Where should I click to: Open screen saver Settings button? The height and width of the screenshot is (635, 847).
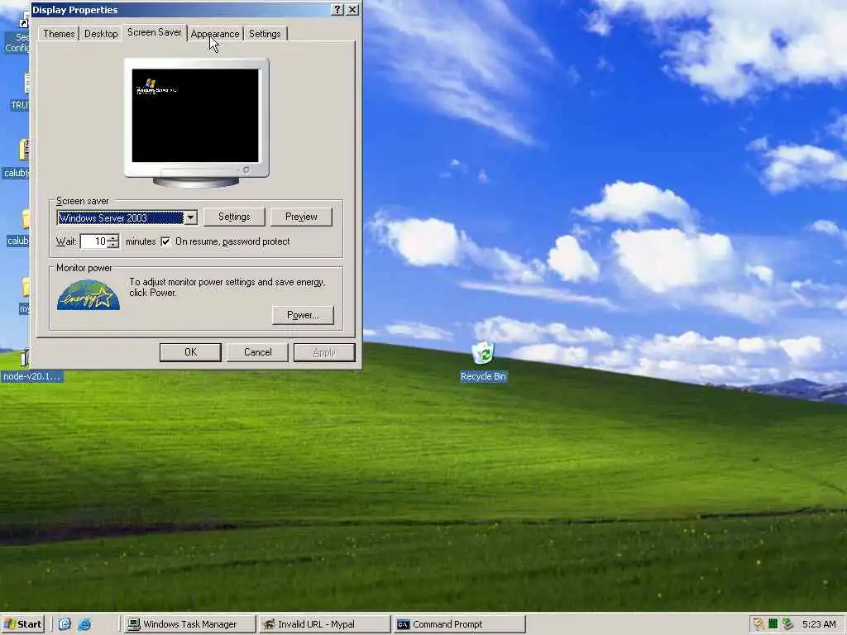[x=234, y=217]
